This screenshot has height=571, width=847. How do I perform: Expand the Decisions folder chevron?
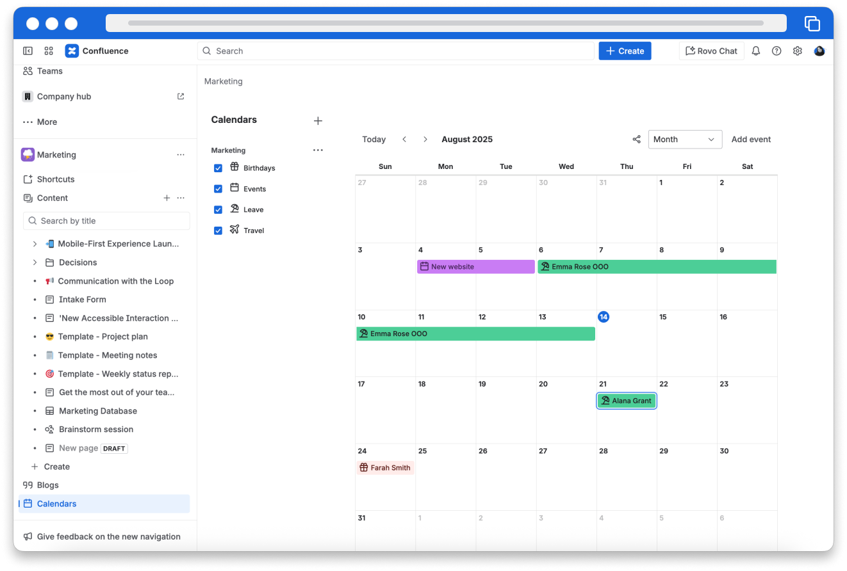pos(35,262)
